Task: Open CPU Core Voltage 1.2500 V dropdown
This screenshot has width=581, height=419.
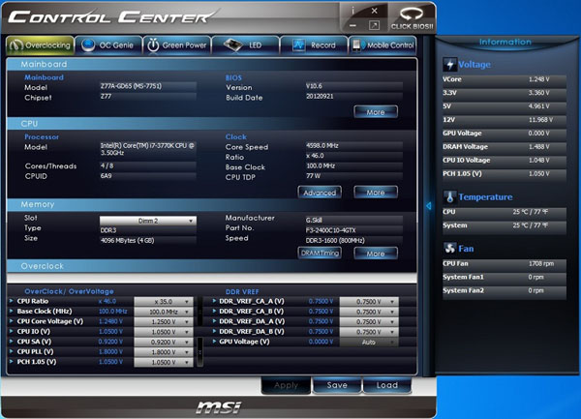Action: click(164, 321)
